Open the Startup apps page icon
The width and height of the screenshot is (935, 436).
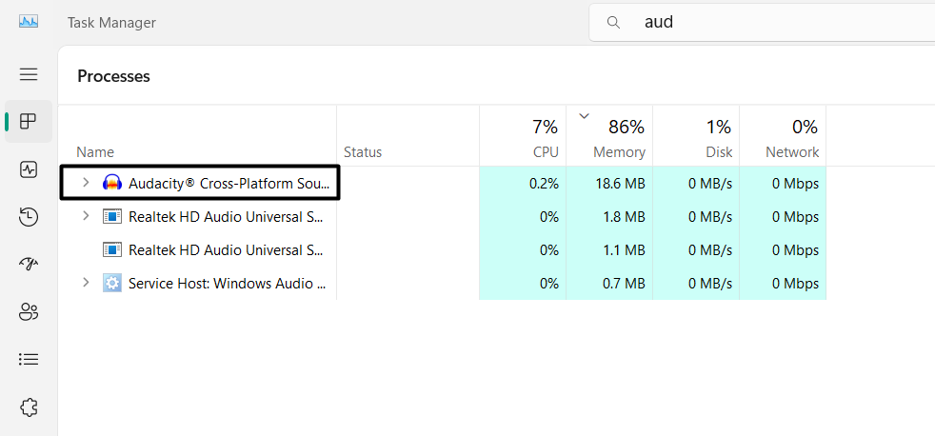29,264
